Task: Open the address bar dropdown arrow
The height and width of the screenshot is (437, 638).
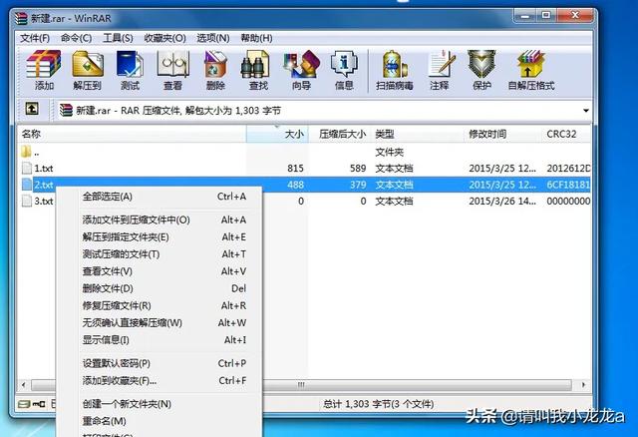Action: tap(586, 111)
